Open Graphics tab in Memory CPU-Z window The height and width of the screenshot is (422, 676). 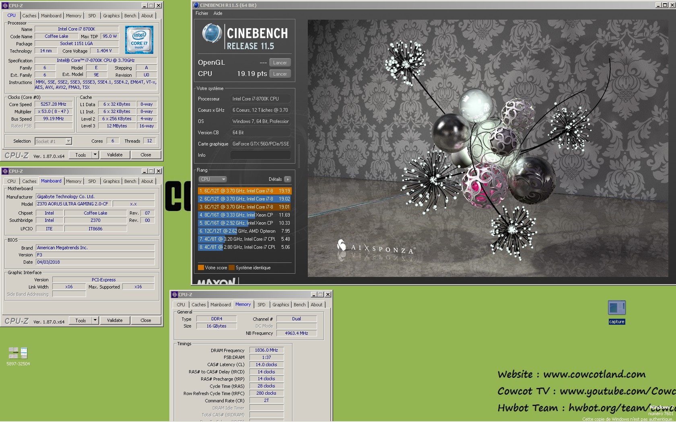[280, 305]
